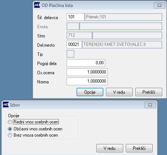This screenshot has height=155, width=167.
Task: Click the Priimek:101 name field
Action: 123,17
